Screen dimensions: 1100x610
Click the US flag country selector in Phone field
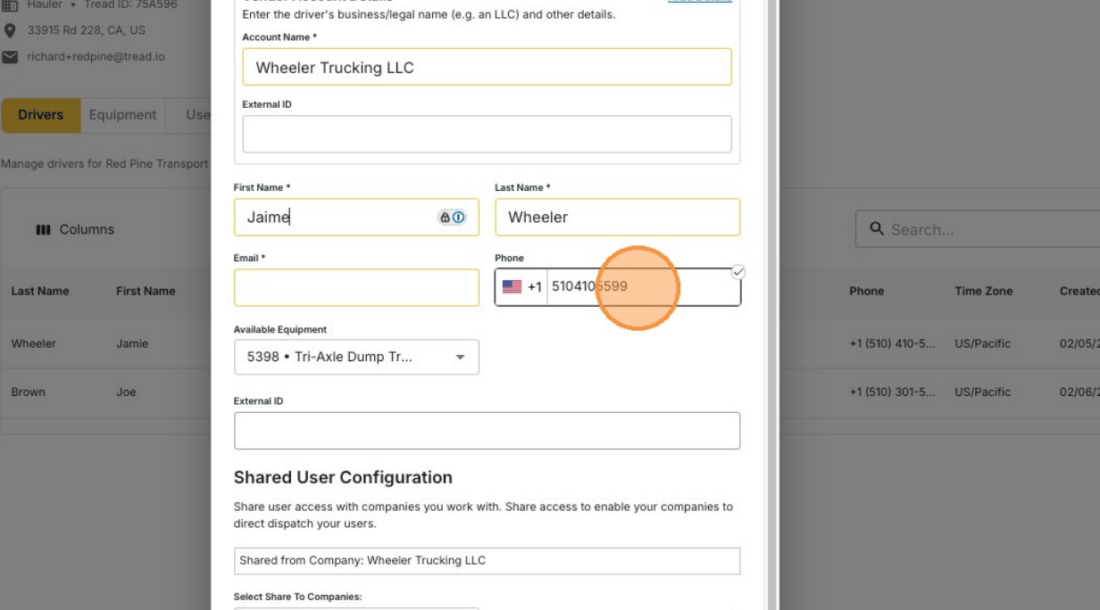click(x=512, y=287)
